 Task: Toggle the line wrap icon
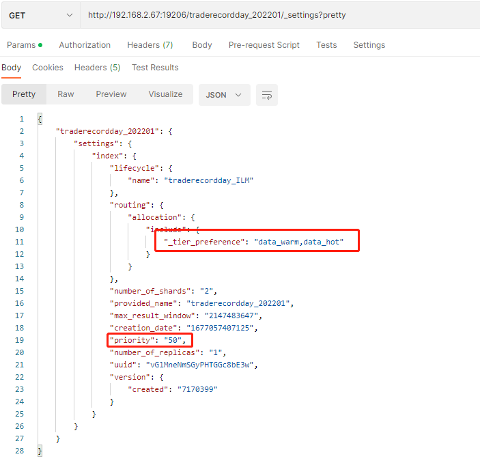pos(267,95)
